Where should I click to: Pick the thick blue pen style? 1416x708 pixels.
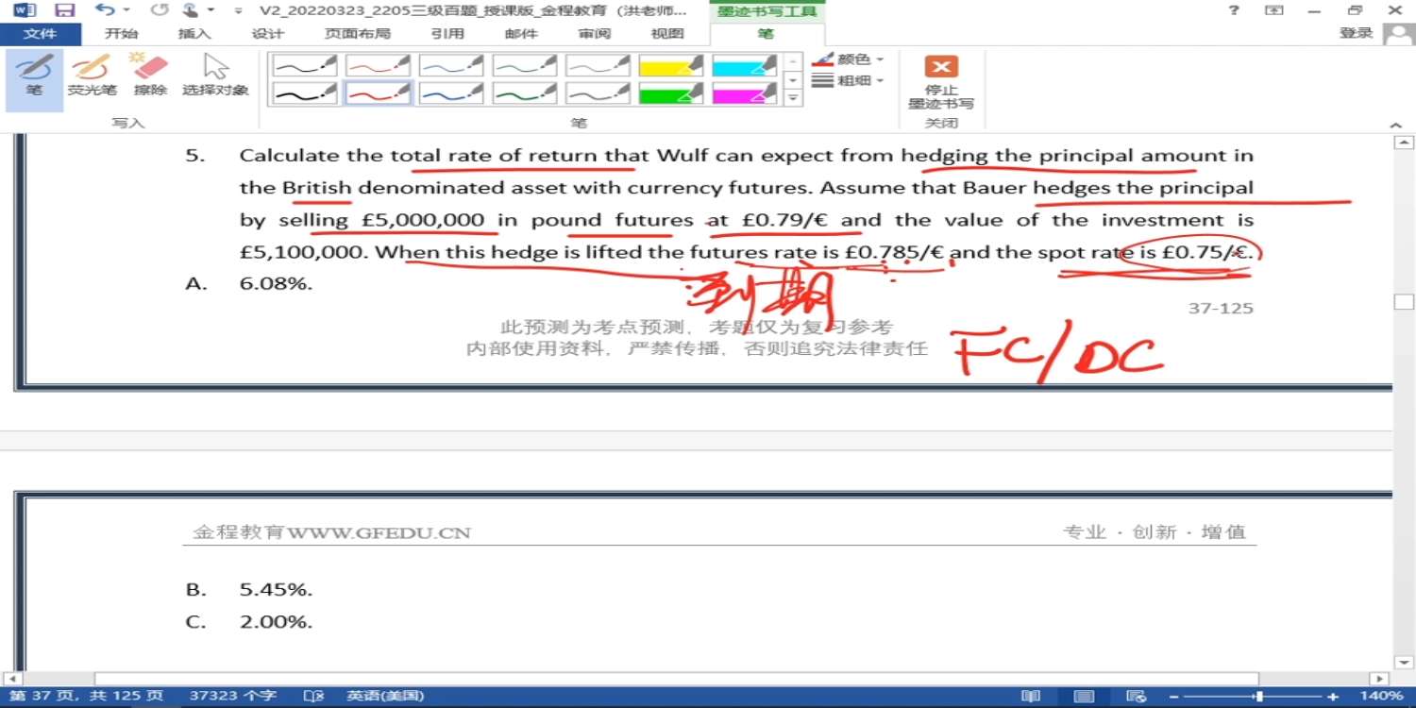(451, 93)
